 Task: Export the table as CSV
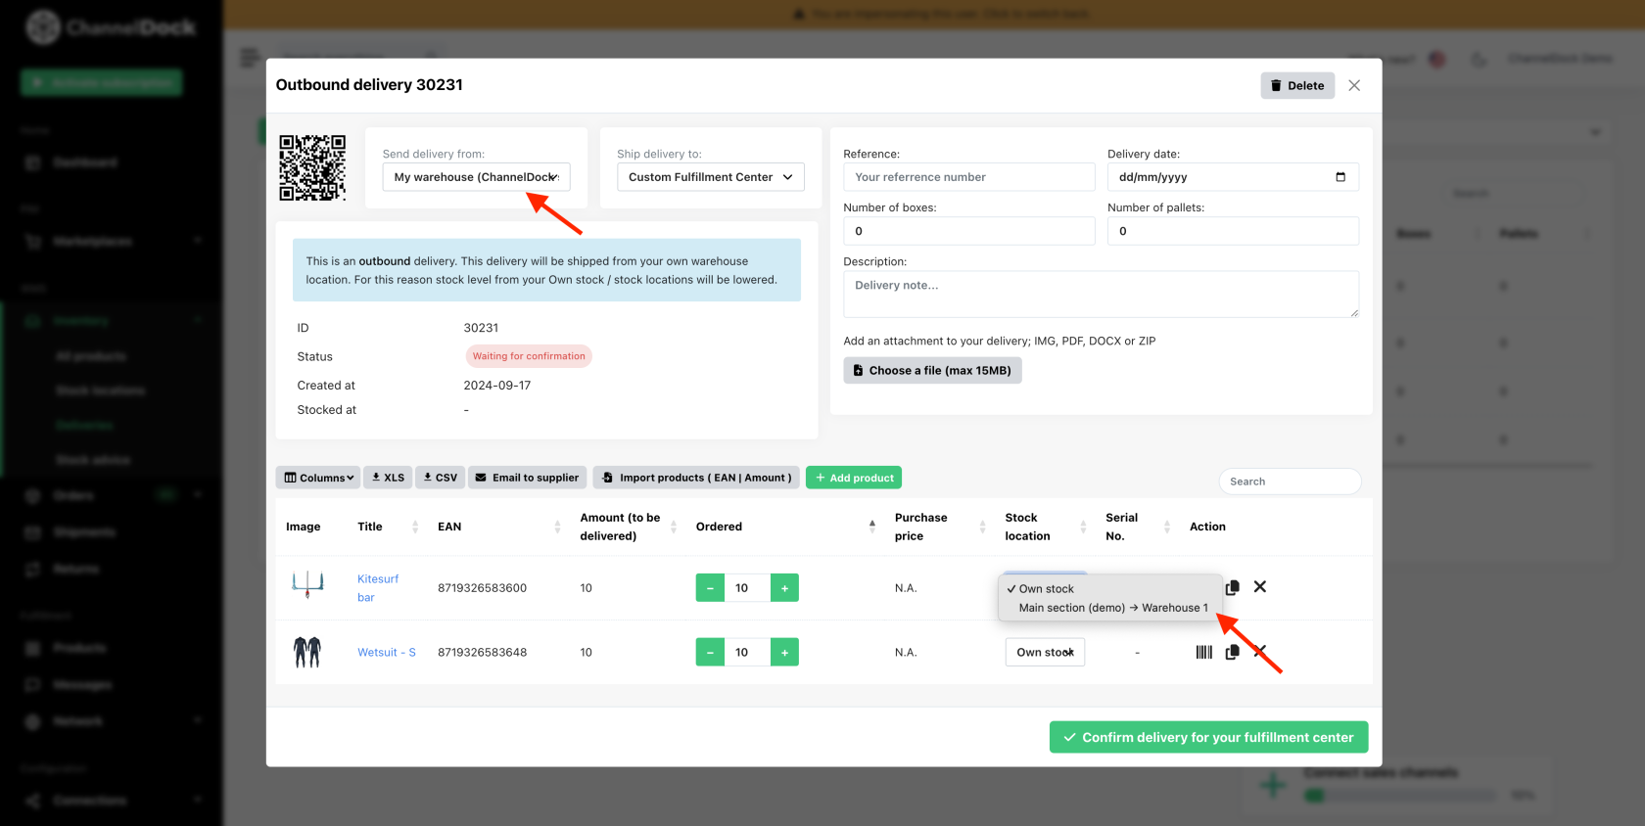coord(441,478)
